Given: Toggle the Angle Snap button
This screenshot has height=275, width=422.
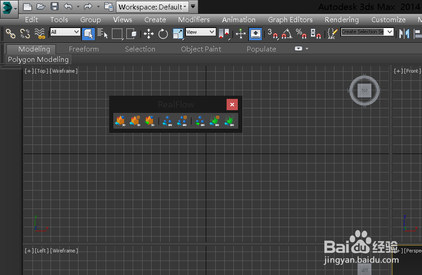Looking at the screenshot, I should click(287, 34).
